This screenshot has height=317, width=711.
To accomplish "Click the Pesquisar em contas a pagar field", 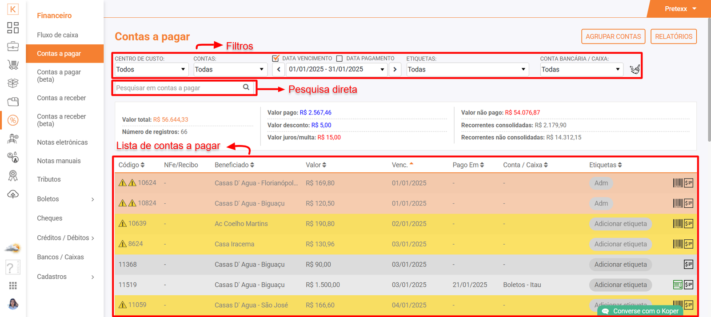I will 178,88.
